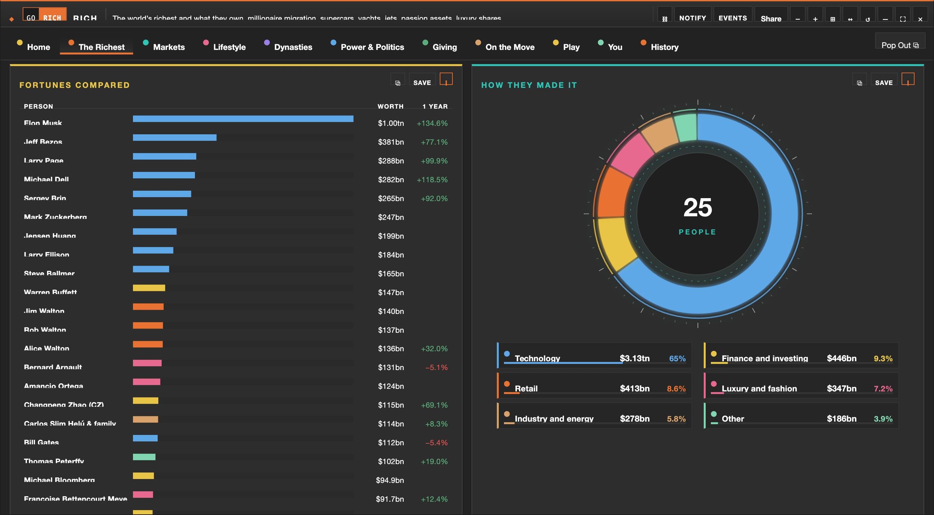Click the Warren Buffett row name

pos(50,292)
